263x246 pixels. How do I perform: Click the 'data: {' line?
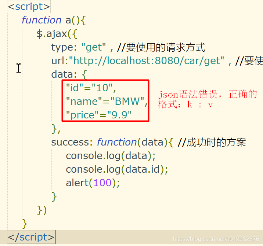(69, 74)
